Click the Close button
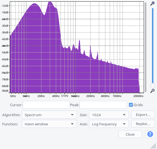The height and width of the screenshot is (149, 157). point(130,134)
